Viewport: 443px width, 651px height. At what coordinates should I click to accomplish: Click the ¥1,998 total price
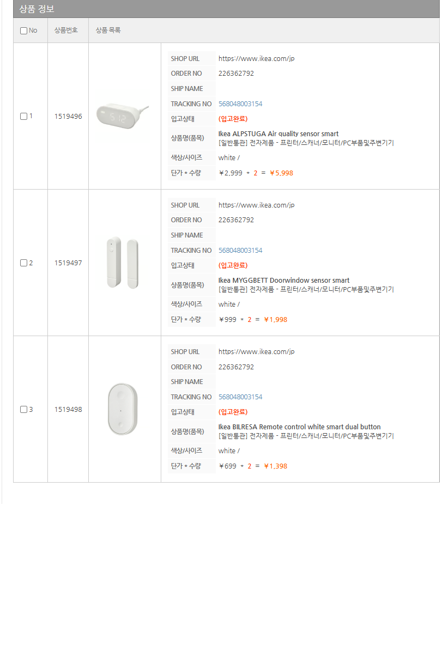coord(275,319)
